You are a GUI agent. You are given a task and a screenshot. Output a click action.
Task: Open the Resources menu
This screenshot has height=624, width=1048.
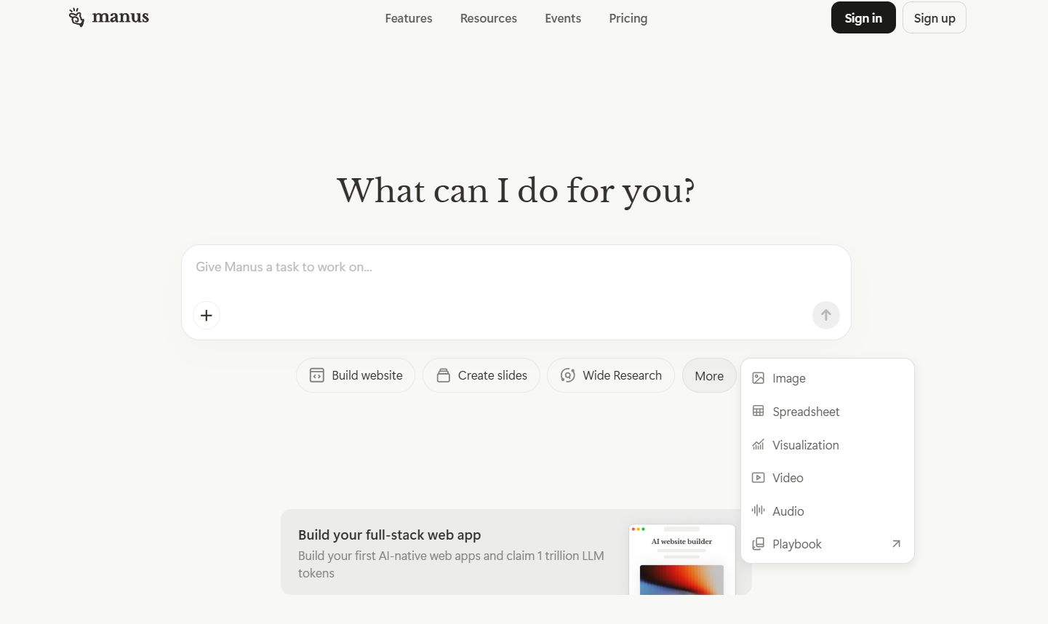pos(488,18)
